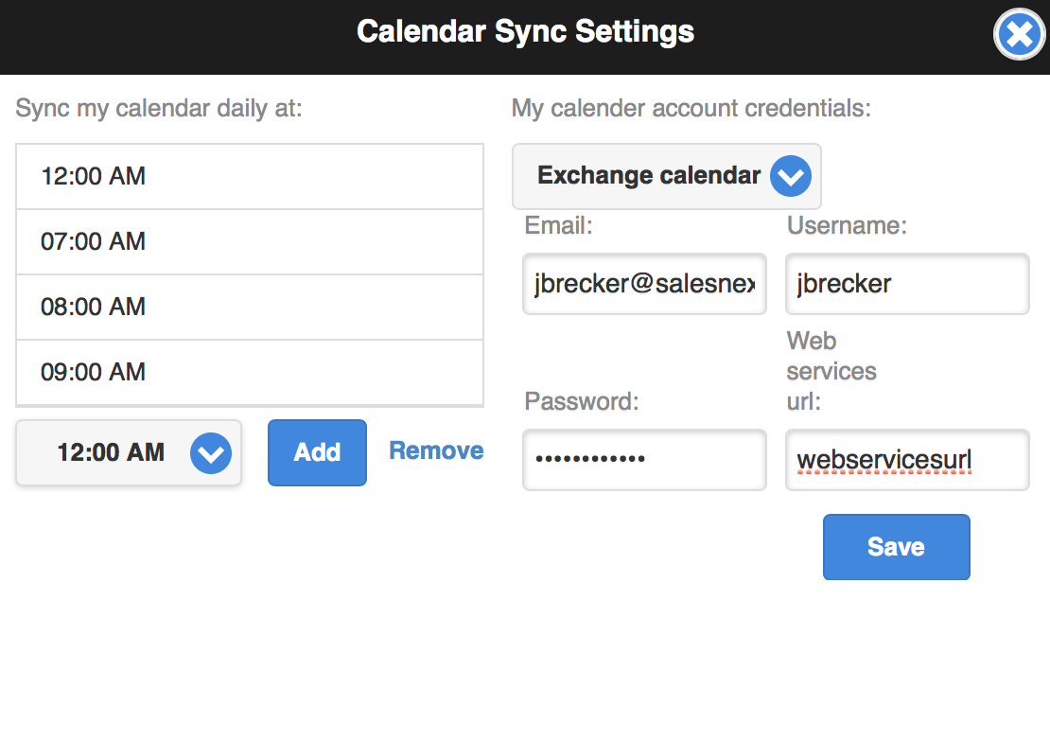
Task: Click the Calendar Sync Settings title
Action: click(x=525, y=32)
